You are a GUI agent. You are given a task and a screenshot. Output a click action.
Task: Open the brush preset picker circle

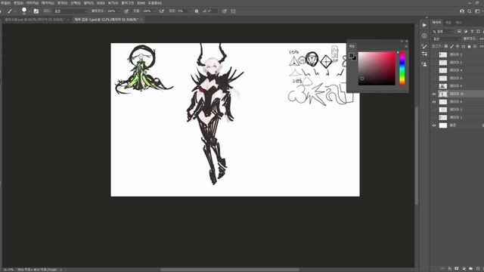coord(24,11)
